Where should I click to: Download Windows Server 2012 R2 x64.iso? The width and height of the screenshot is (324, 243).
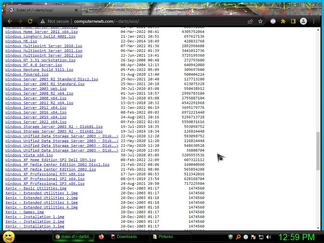[x=39, y=103]
